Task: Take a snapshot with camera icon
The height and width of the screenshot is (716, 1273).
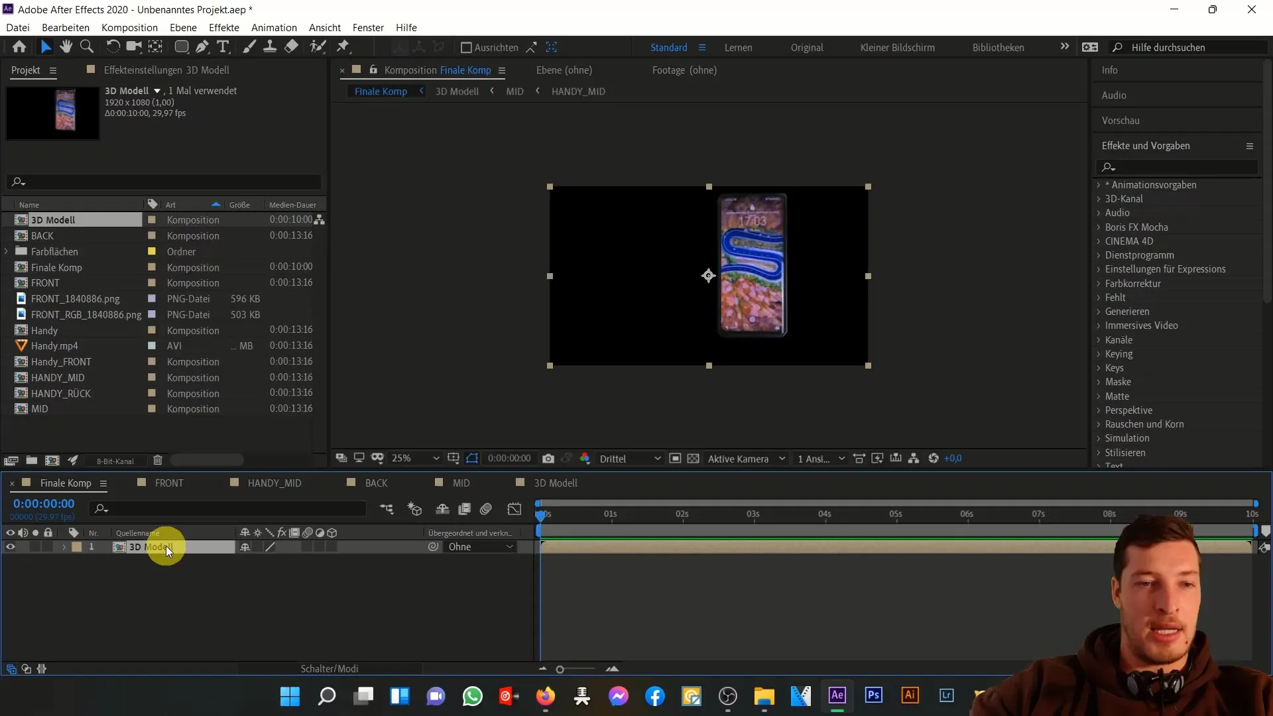Action: (x=548, y=459)
